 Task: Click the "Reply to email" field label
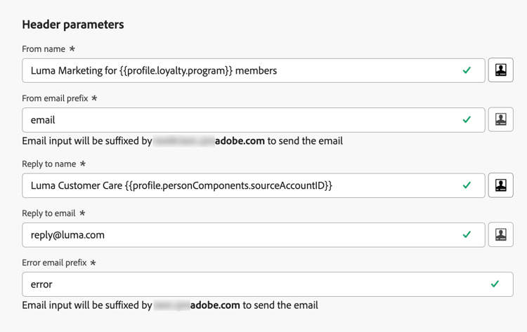pyautogui.click(x=50, y=213)
